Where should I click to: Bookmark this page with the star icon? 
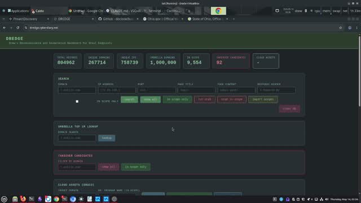point(340,28)
